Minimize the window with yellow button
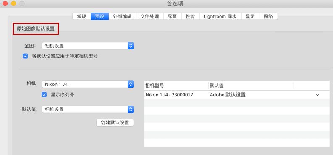 pos(13,4)
